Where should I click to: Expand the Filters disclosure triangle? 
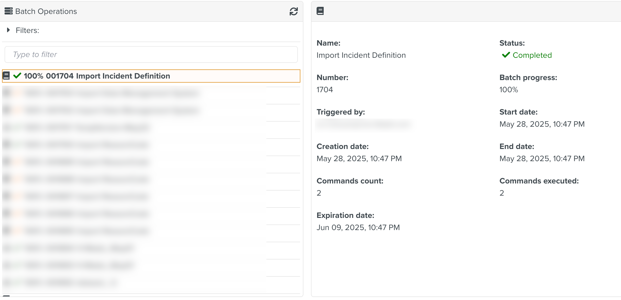tap(8, 30)
